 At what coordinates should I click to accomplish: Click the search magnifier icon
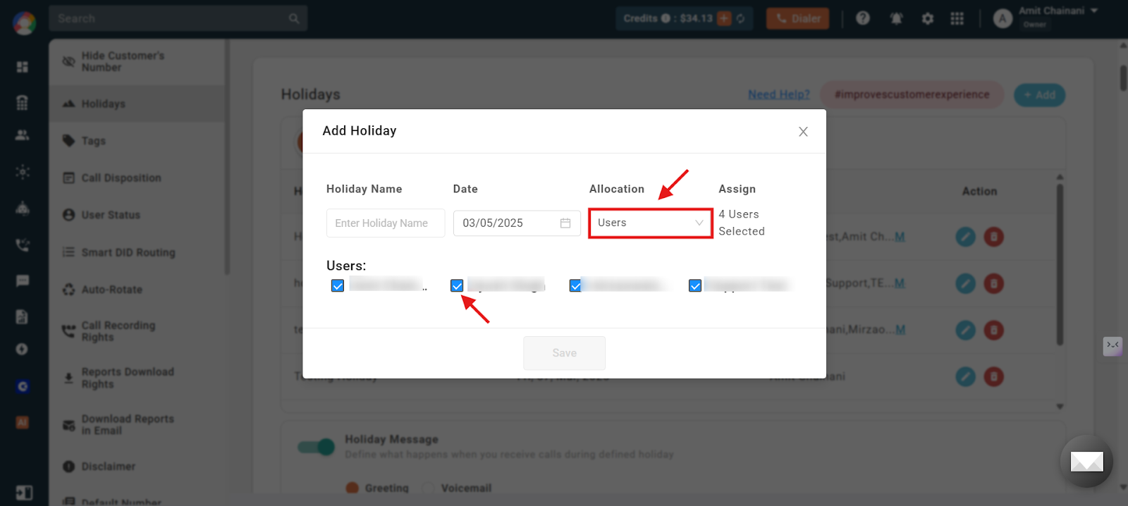click(294, 19)
